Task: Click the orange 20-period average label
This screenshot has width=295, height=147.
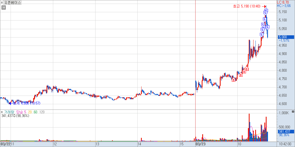Action: [x=30, y=112]
